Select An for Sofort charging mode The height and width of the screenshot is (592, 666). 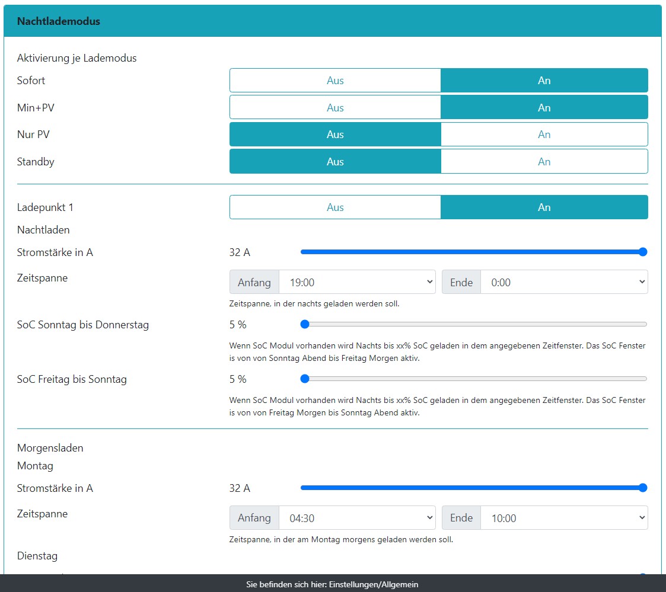[x=544, y=81]
